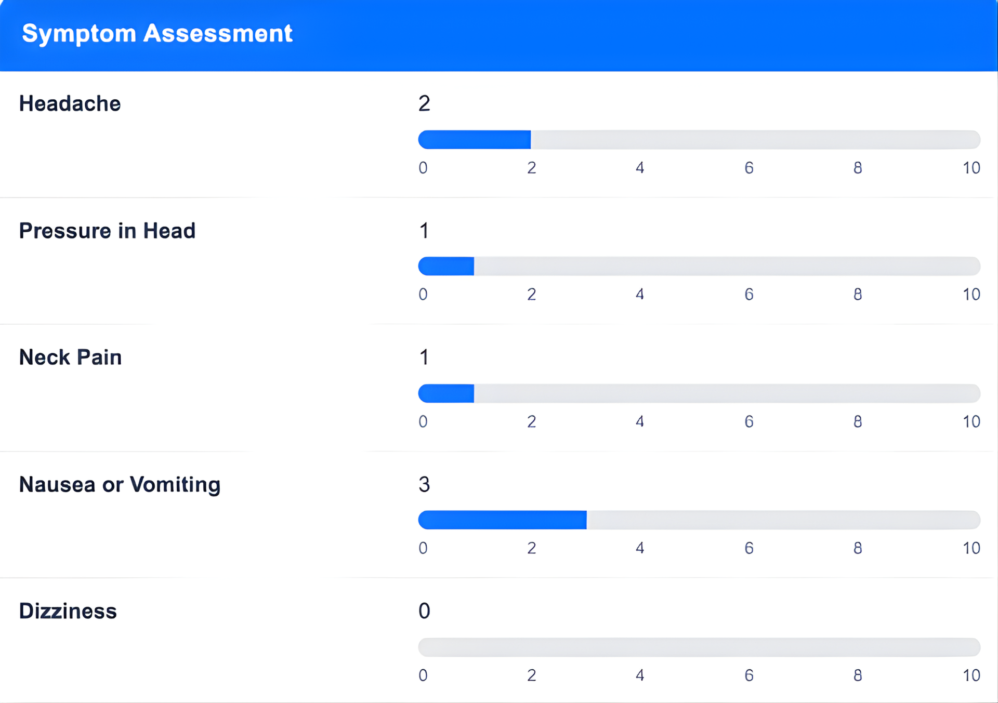Click the Dizziness slider track
The height and width of the screenshot is (703, 998).
pos(699,647)
